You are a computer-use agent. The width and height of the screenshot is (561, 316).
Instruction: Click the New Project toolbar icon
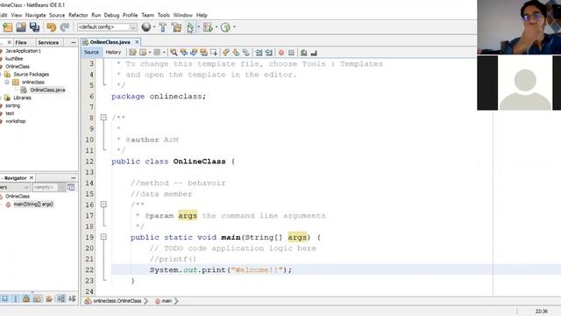click(x=8, y=27)
